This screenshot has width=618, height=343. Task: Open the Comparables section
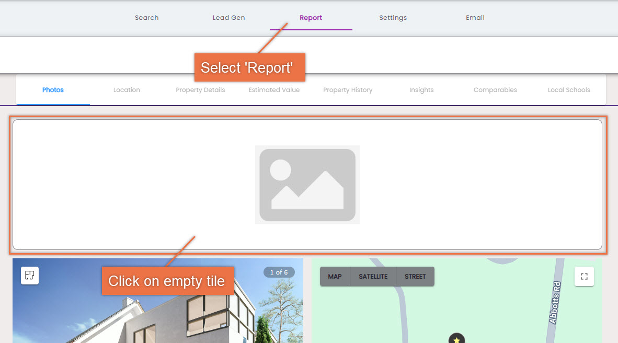click(x=495, y=90)
